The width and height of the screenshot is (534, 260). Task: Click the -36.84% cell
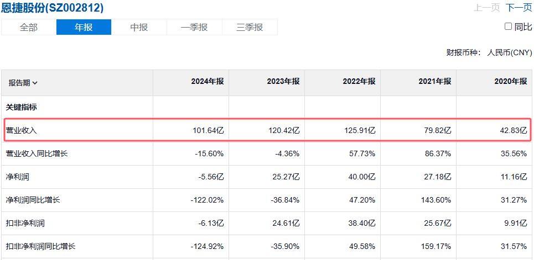[x=285, y=200]
